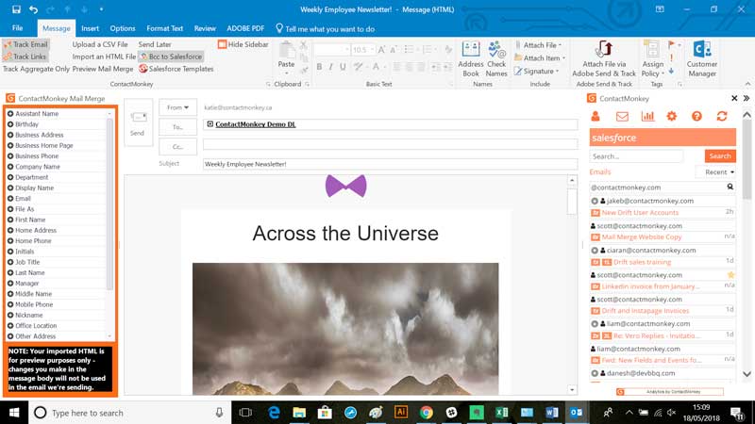This screenshot has height=424, width=755.
Task: Click the orange Search button
Action: [720, 155]
